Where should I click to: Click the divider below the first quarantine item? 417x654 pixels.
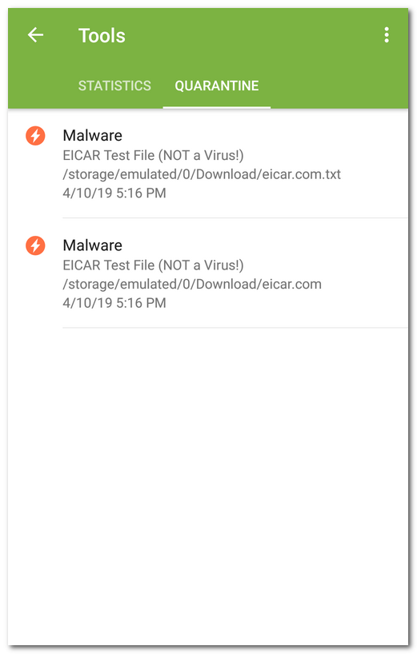235,217
